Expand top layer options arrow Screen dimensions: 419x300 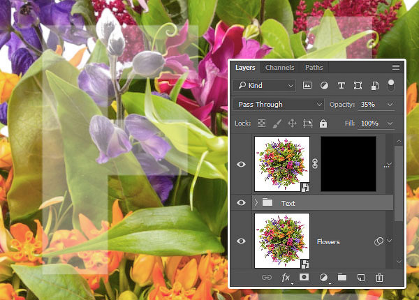tap(388, 165)
